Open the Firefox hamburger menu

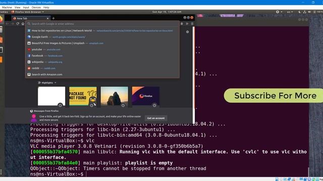point(192,24)
